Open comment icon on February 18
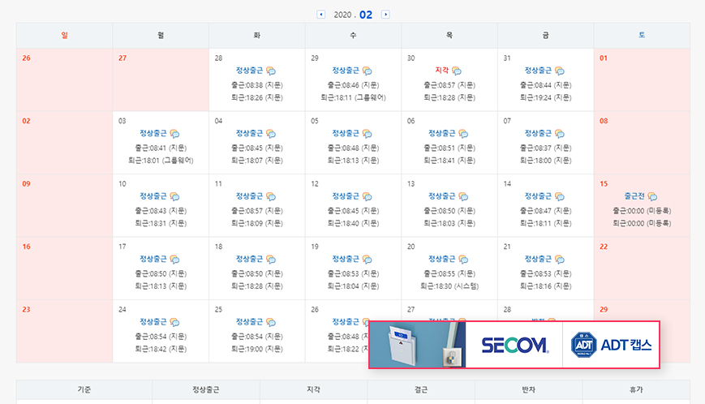This screenshot has width=705, height=404. point(271,260)
